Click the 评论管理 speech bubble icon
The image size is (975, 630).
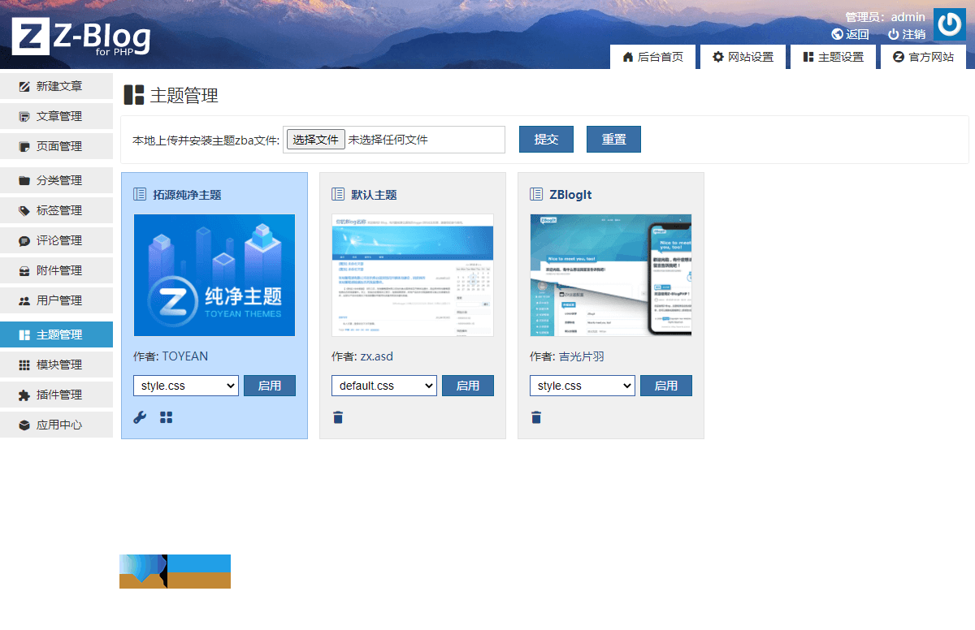point(24,240)
